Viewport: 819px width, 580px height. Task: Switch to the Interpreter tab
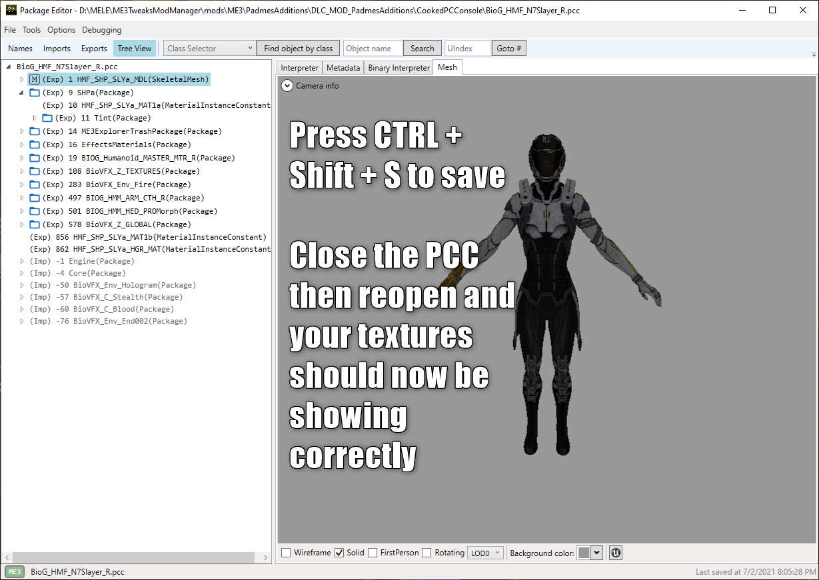click(x=299, y=68)
